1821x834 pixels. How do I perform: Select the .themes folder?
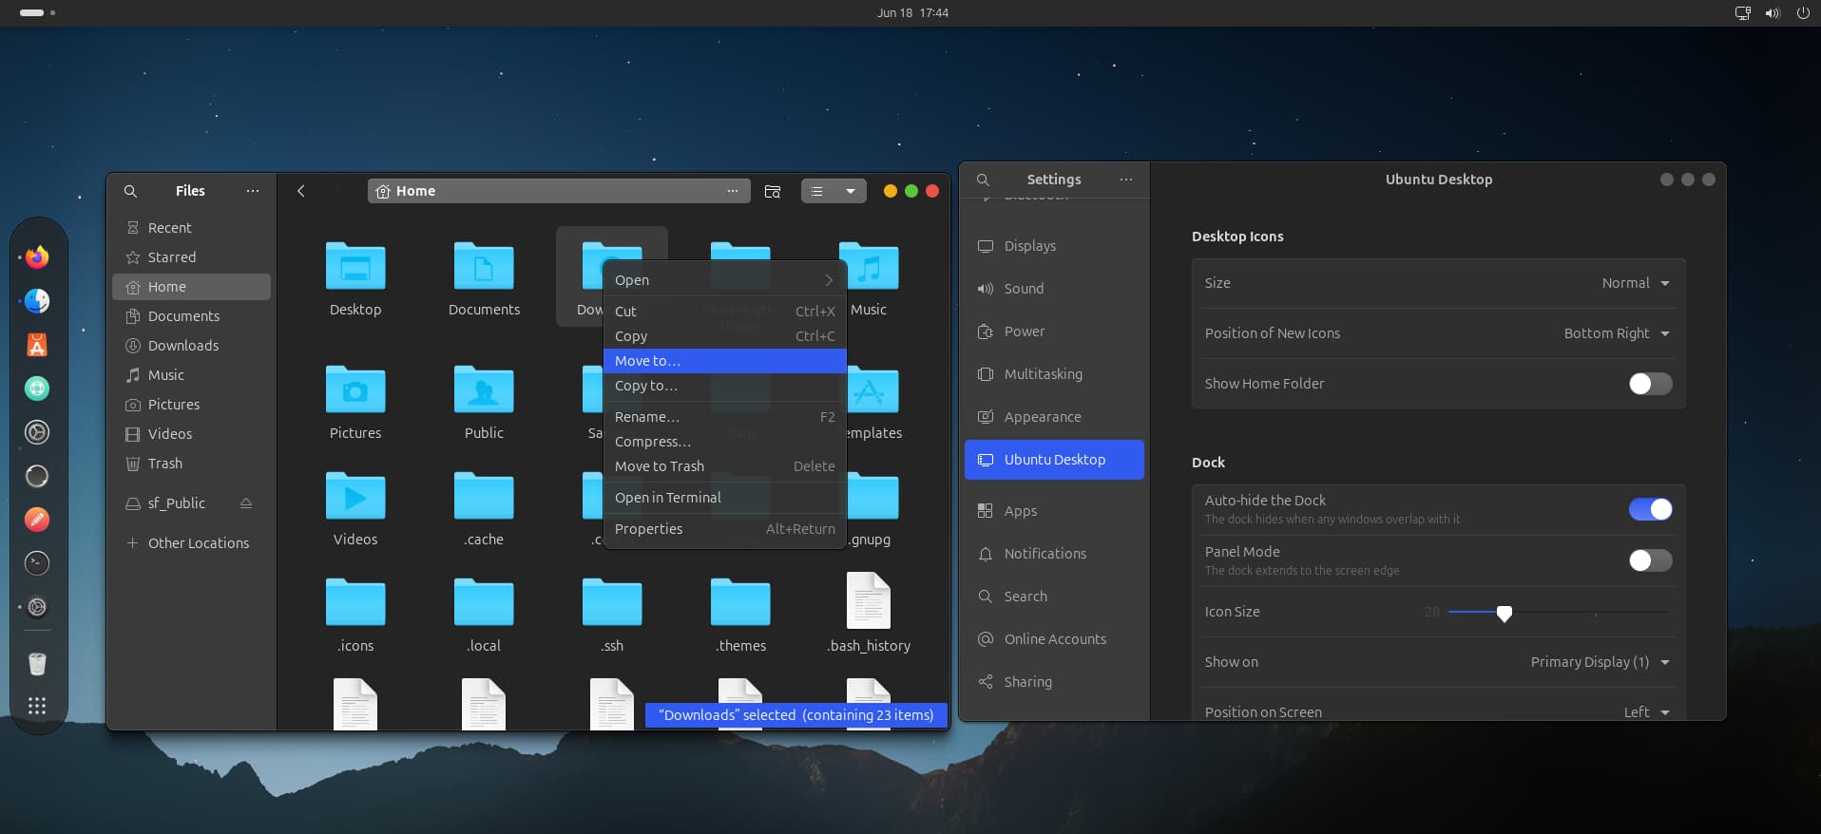(740, 616)
